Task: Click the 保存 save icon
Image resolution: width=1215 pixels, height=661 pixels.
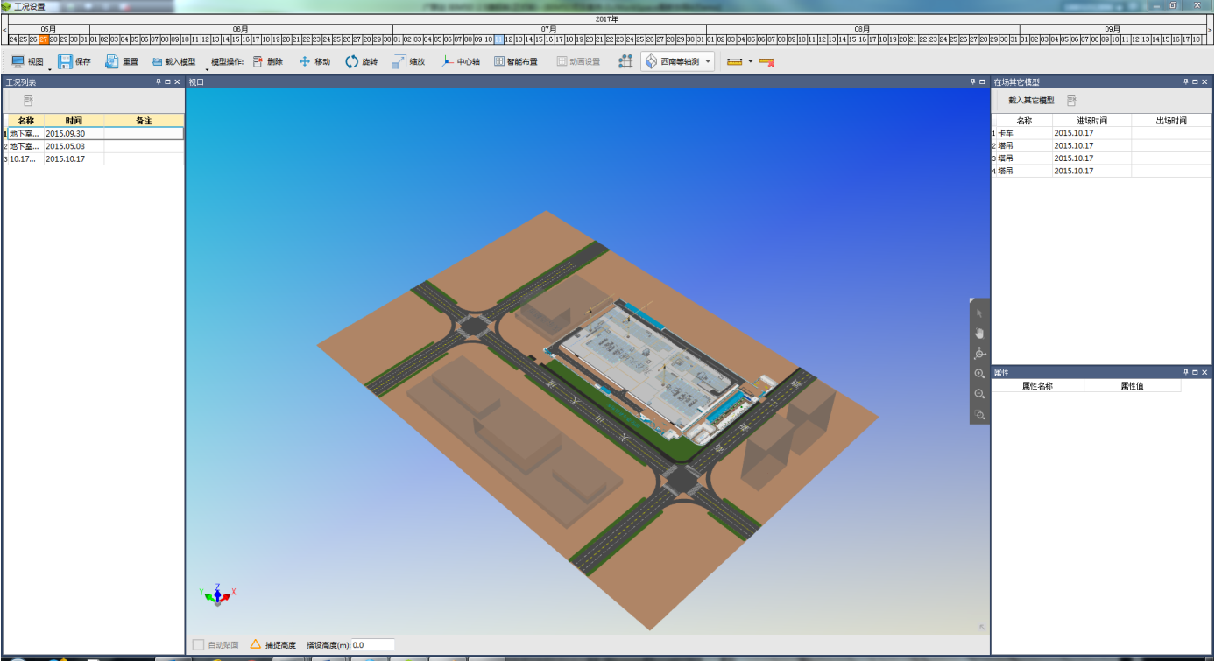Action: coord(65,61)
